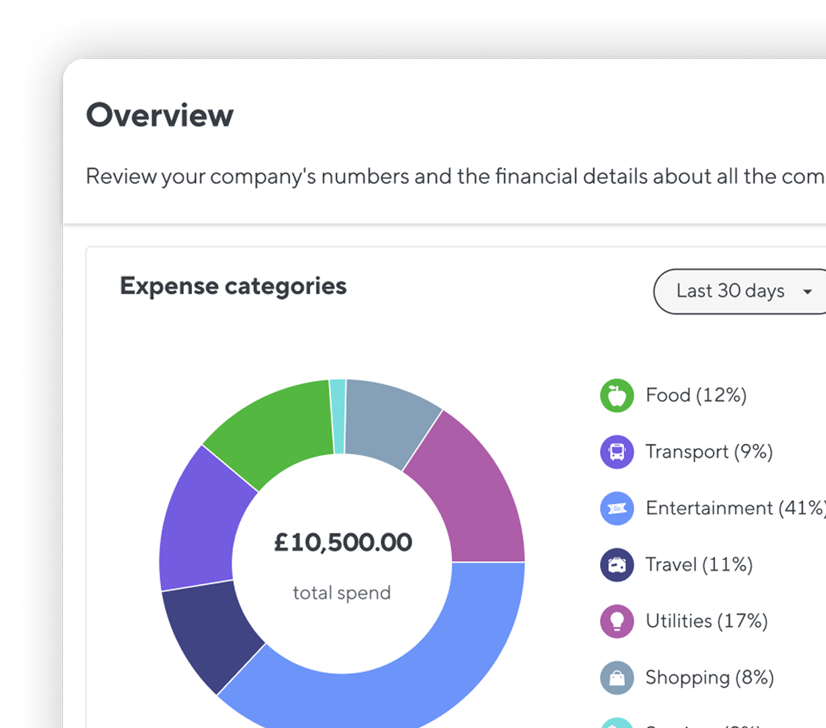Select the Food (12%) legend label
Screen dimensions: 826x728
696,395
